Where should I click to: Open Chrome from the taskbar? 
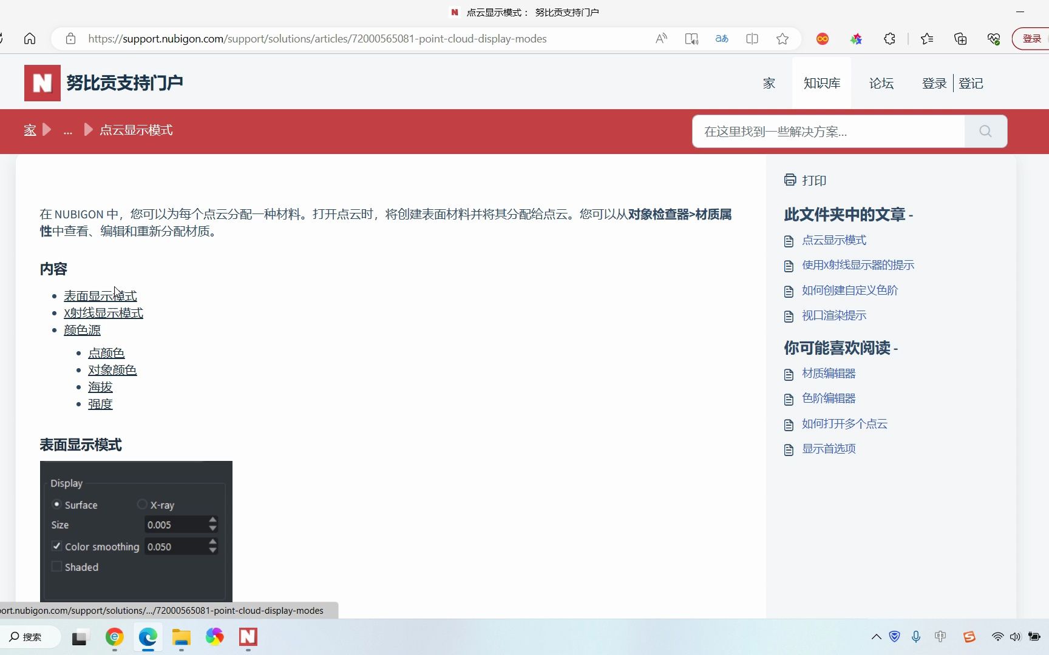pyautogui.click(x=114, y=637)
